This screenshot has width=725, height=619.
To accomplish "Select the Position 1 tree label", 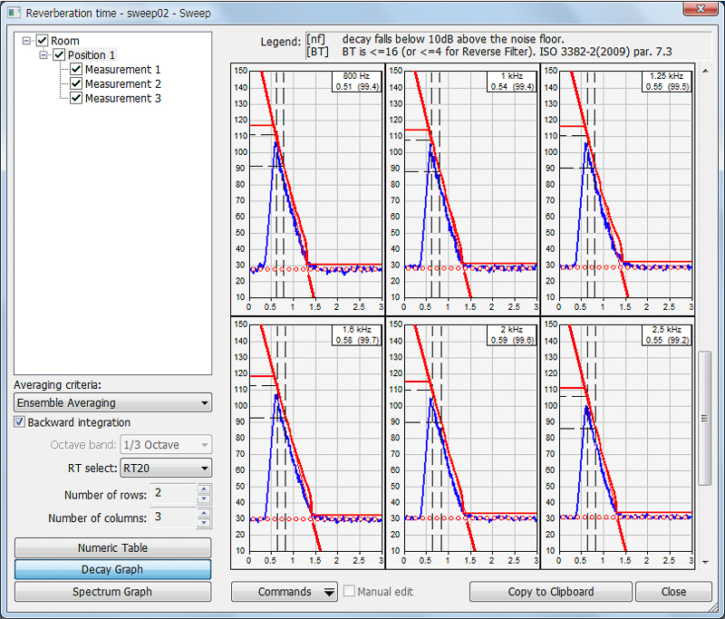I will click(x=92, y=55).
